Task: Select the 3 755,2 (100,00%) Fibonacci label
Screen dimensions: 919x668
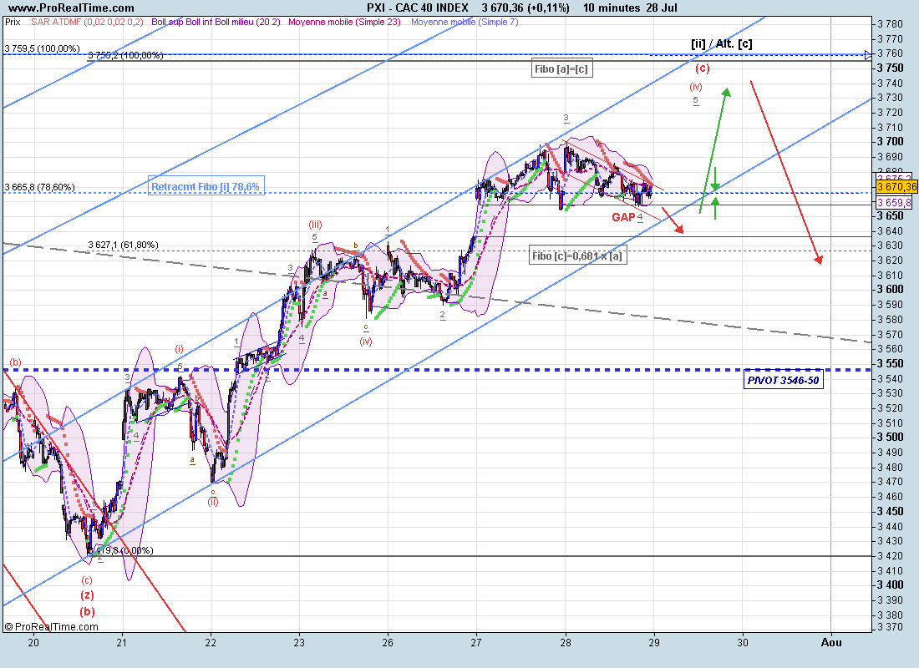Action: coord(125,55)
